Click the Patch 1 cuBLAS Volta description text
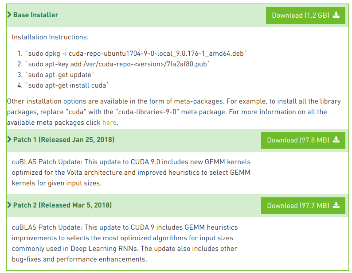 pyautogui.click(x=131, y=173)
